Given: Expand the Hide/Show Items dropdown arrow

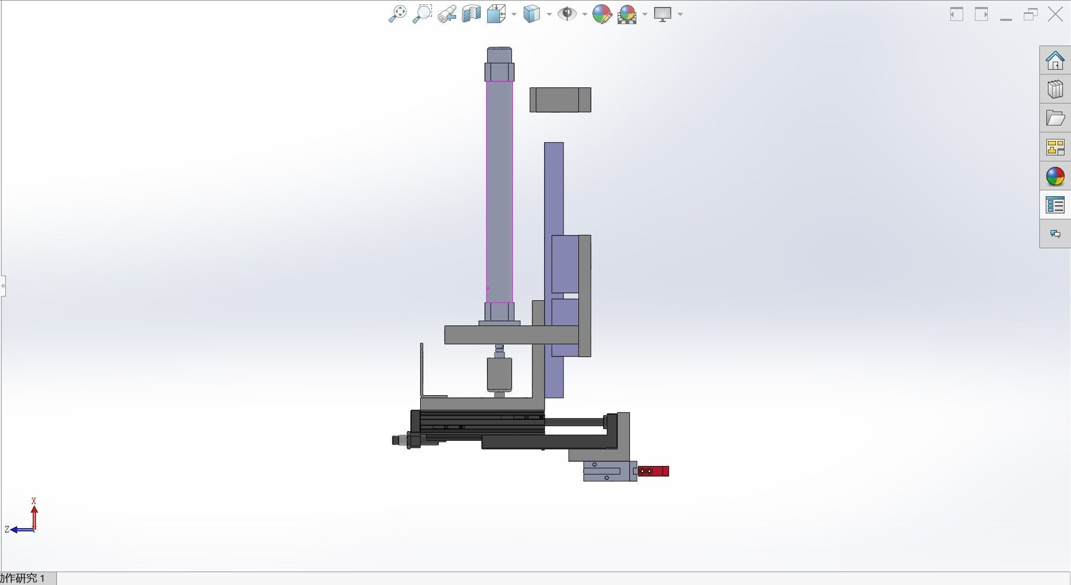Looking at the screenshot, I should [584, 14].
